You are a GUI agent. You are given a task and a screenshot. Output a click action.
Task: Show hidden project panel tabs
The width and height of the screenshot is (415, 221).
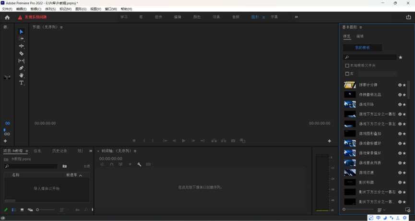coord(91,151)
